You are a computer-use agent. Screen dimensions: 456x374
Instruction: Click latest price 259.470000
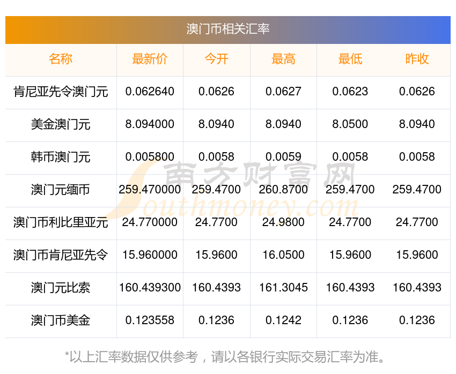click(x=150, y=190)
